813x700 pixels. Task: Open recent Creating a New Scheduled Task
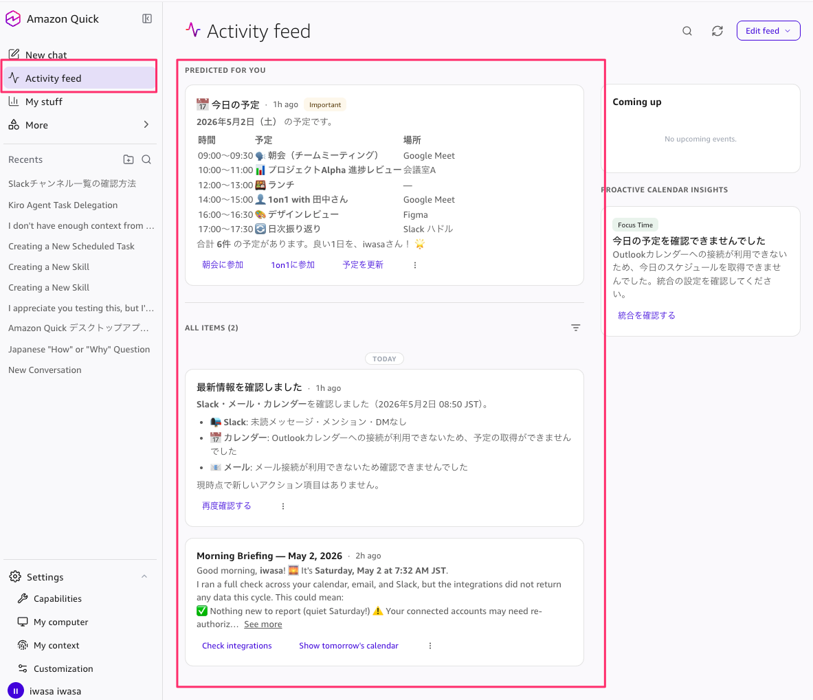[x=71, y=246]
